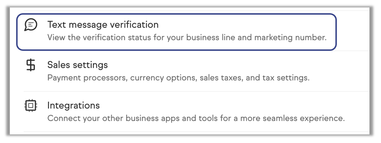Select the 'Sales settings' title text
The height and width of the screenshot is (143, 381).
tap(77, 65)
